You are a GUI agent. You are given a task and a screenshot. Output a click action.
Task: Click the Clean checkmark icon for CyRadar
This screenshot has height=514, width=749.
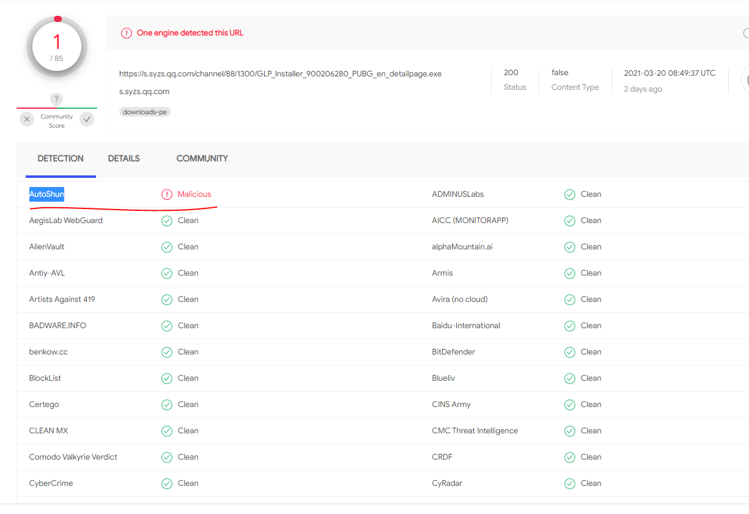570,483
